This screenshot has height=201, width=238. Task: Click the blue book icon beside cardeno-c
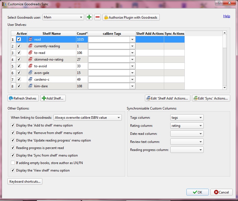click(30, 79)
